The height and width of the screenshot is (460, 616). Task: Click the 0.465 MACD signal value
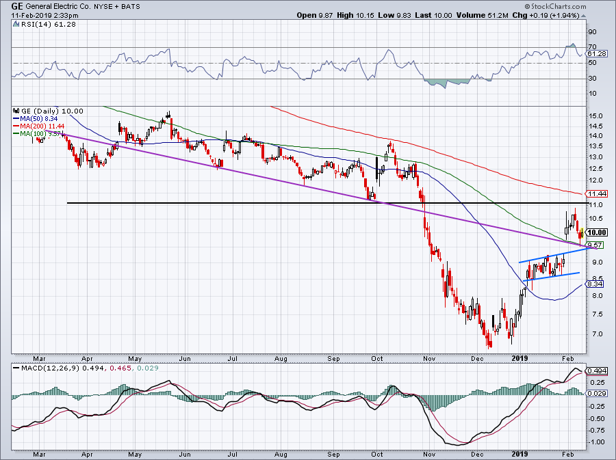coord(120,368)
